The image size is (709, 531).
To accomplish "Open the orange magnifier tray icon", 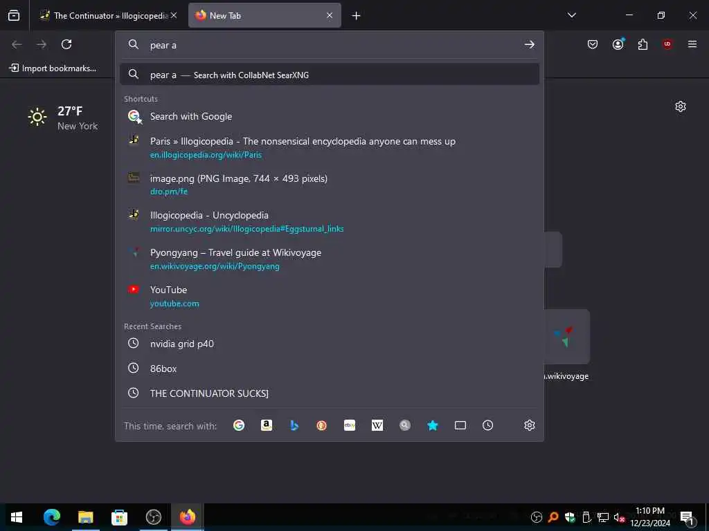I will coord(553,517).
